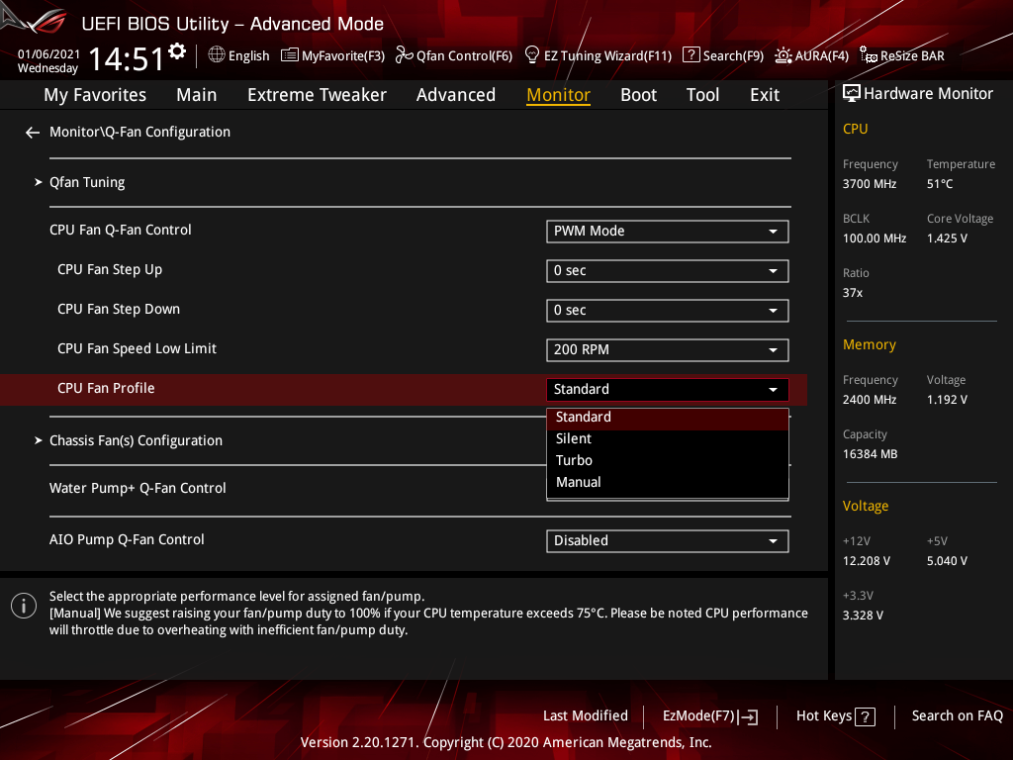This screenshot has height=760, width=1013.
Task: Open the CPU Fan Step Up dropdown
Action: [x=668, y=271]
